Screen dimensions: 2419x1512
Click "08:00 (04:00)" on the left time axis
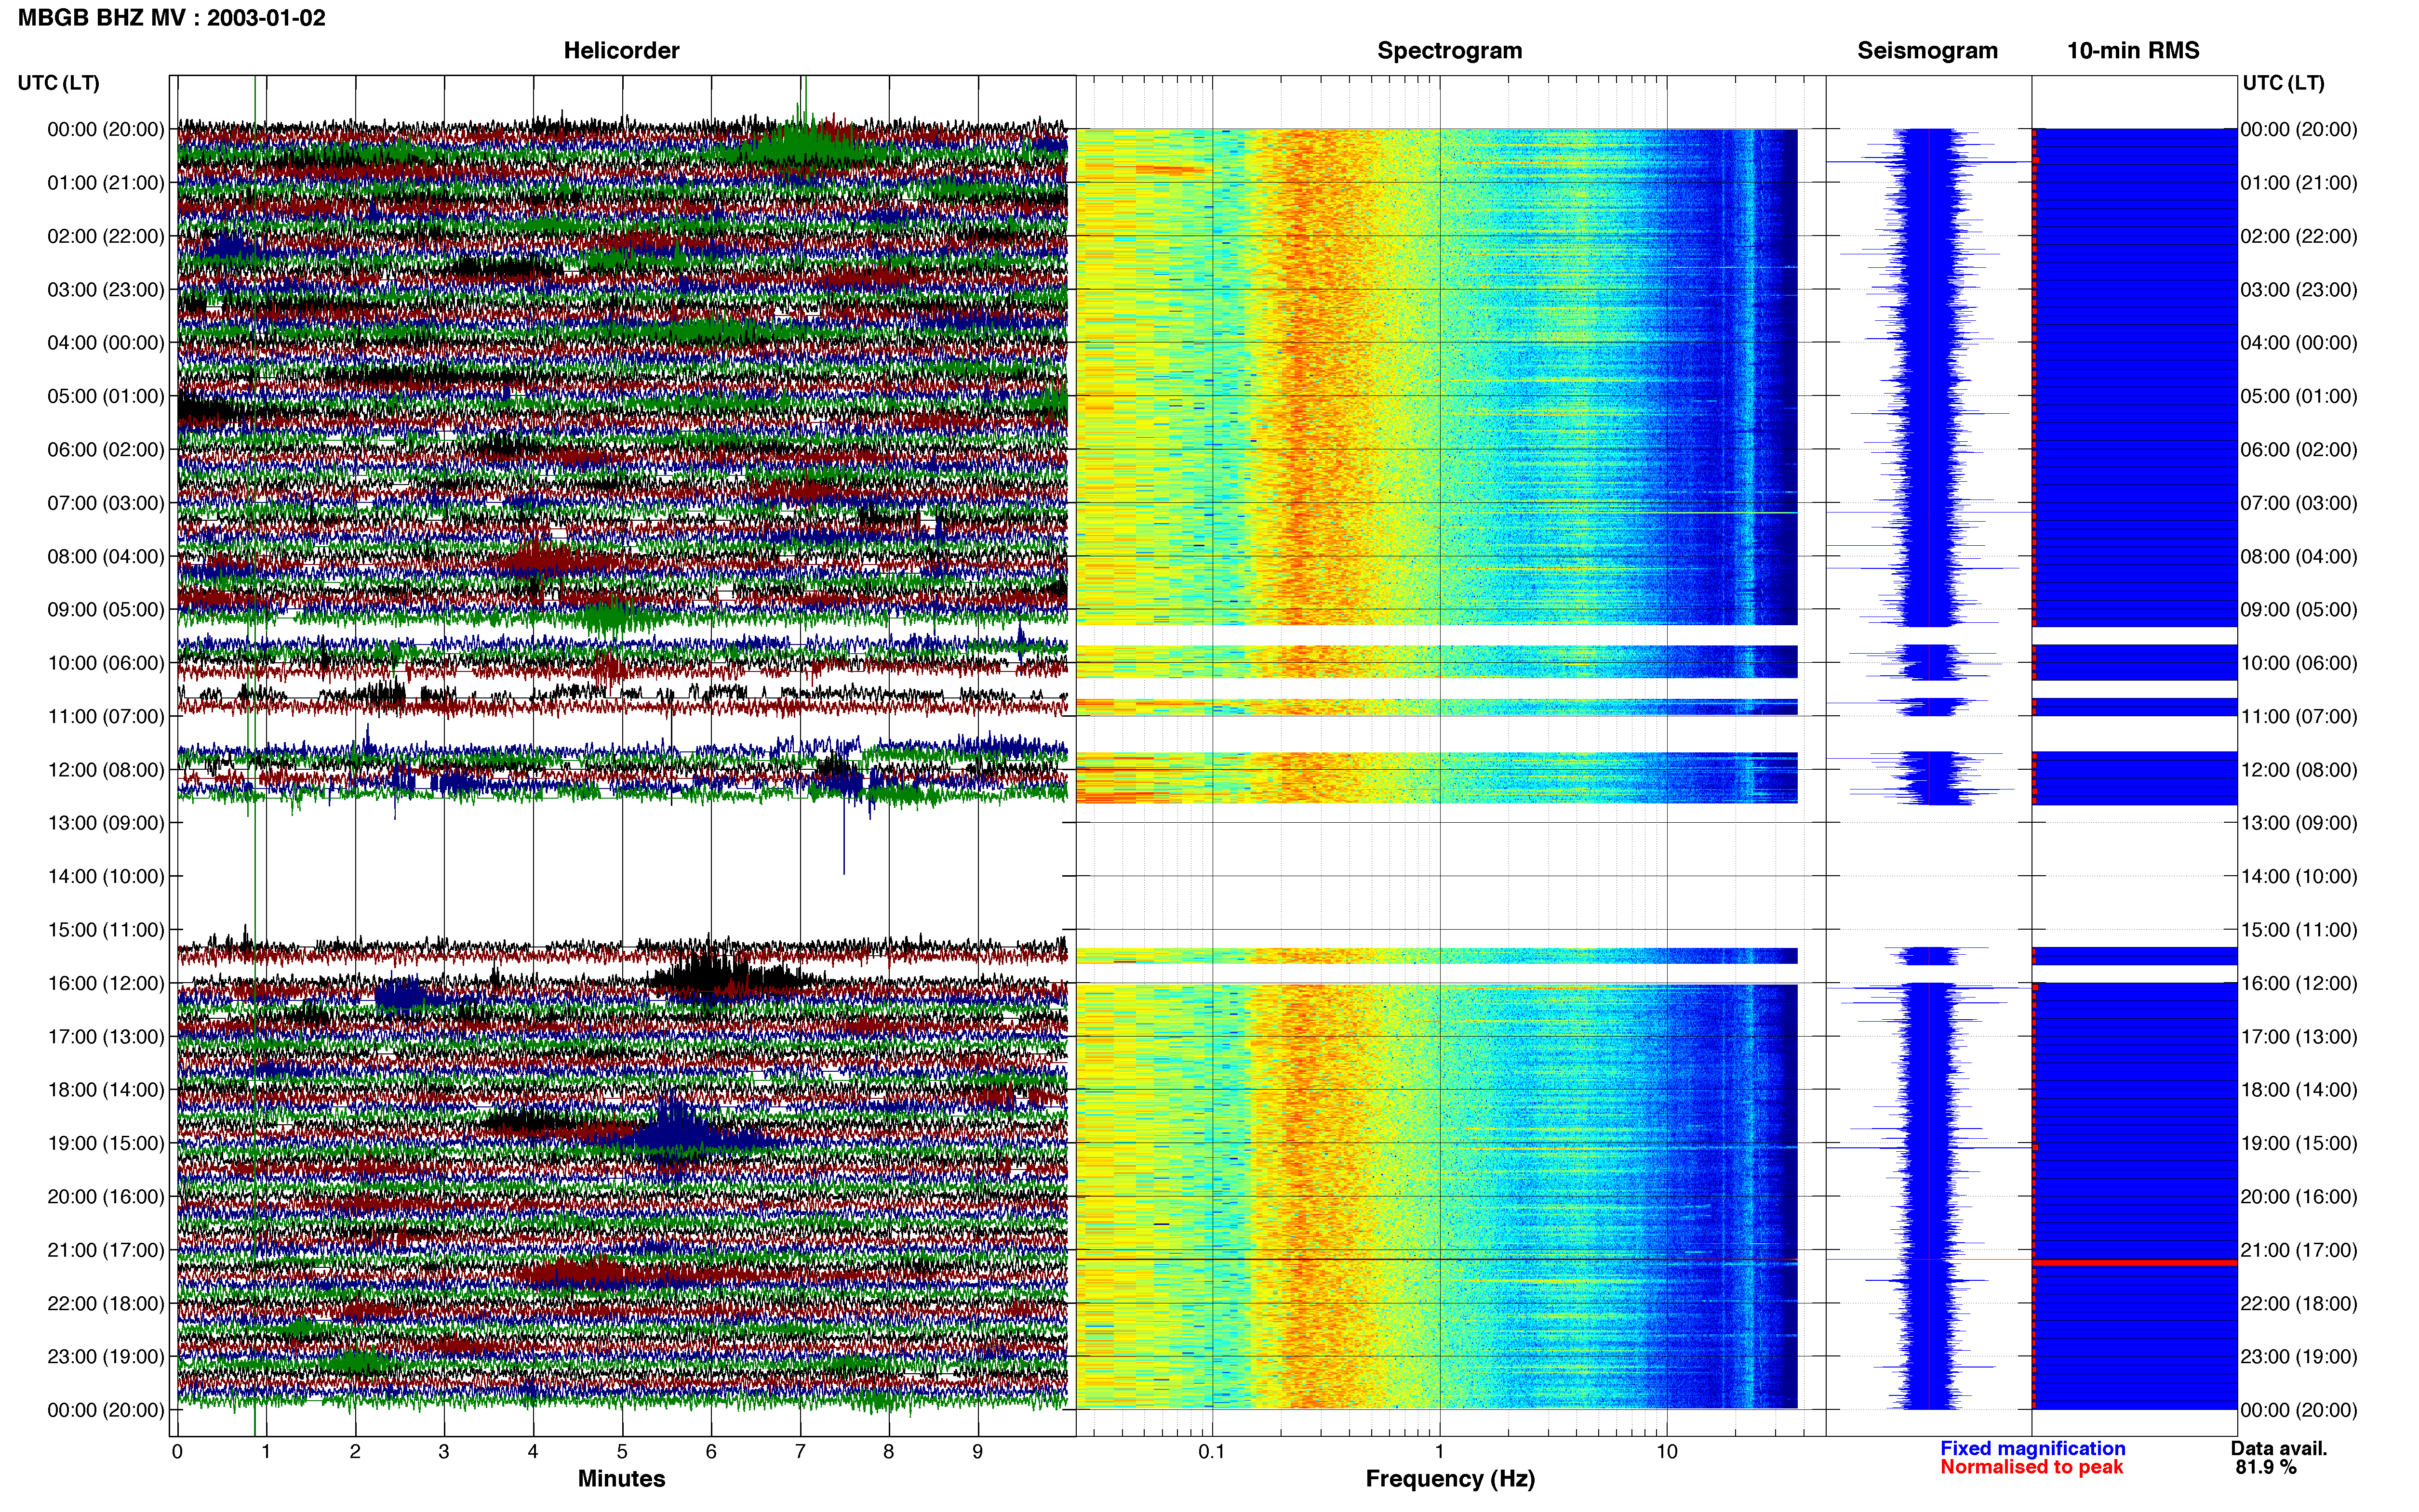pyautogui.click(x=106, y=556)
